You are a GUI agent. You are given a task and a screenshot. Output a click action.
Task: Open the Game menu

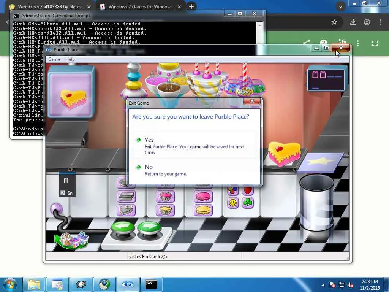coord(54,59)
